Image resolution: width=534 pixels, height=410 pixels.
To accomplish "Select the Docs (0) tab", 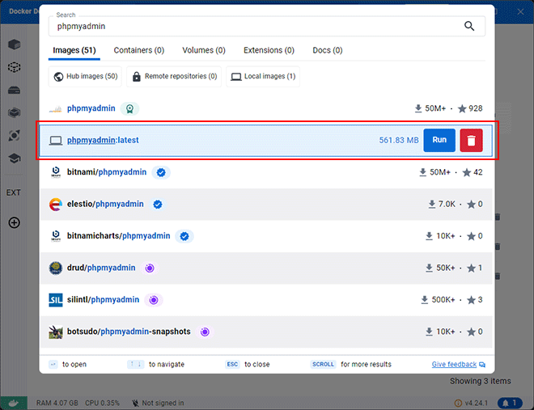I will 328,50.
